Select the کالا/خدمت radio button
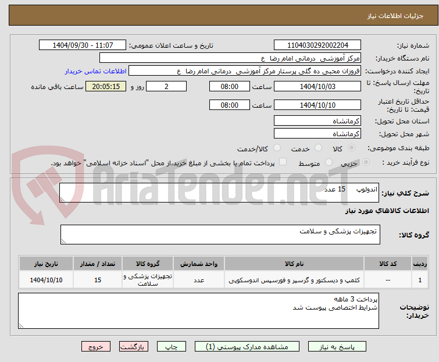This screenshot has height=362, width=439. coord(277,148)
